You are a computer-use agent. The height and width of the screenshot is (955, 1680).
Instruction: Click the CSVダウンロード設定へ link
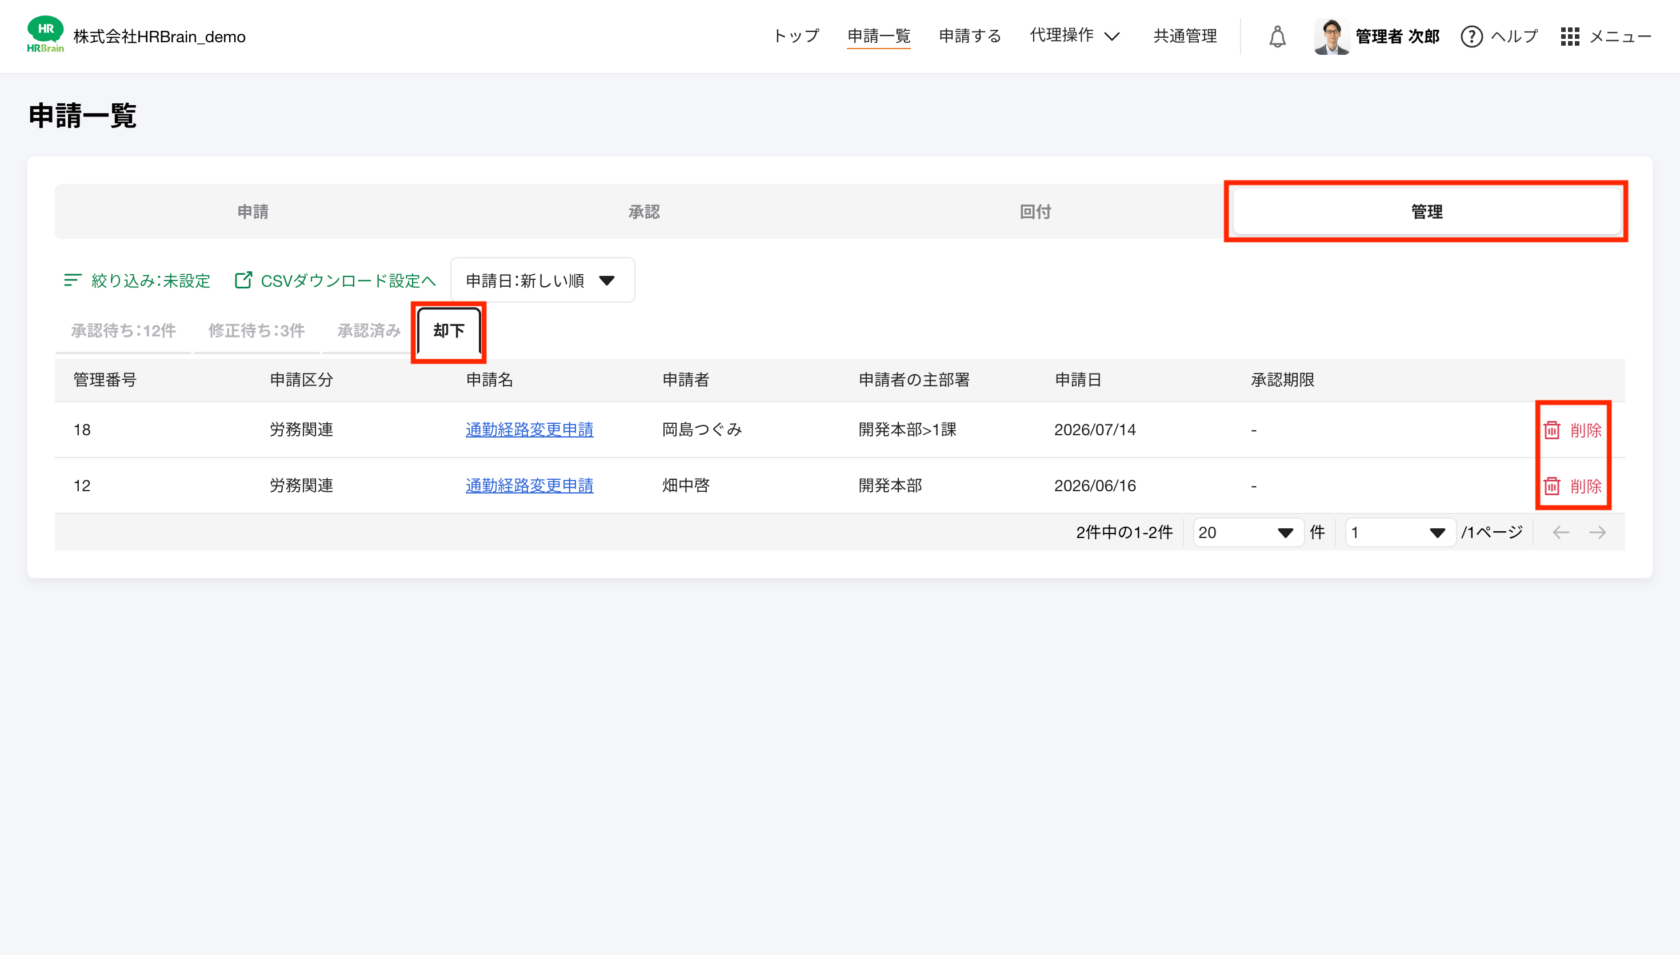coord(347,280)
